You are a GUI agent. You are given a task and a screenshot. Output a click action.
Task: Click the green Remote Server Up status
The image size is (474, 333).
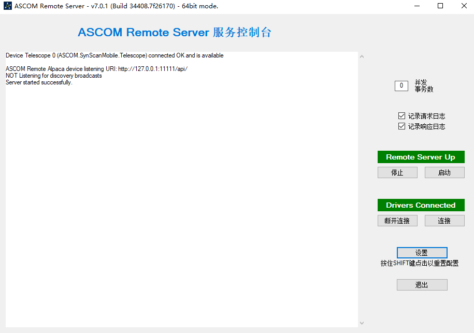point(421,157)
